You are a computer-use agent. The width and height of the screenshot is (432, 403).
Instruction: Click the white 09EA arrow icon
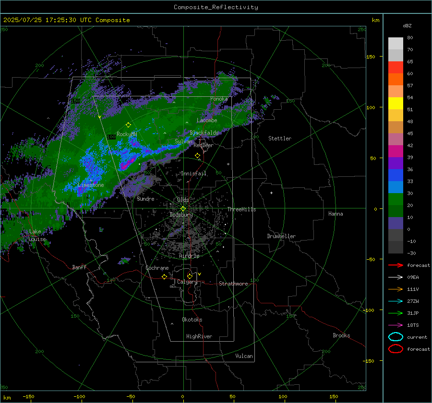396,277
